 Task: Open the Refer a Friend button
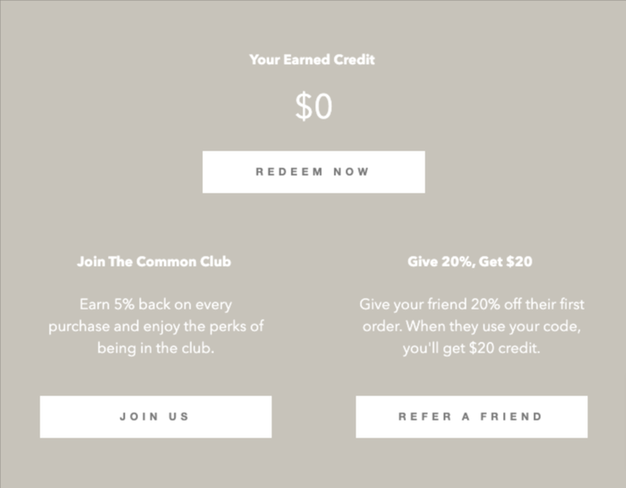471,416
